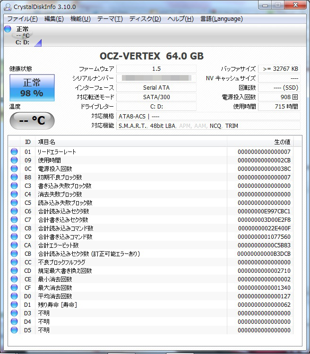Select the 初期不良ブロック数 attribute name
Image resolution: width=310 pixels, height=354 pixels.
coord(60,177)
